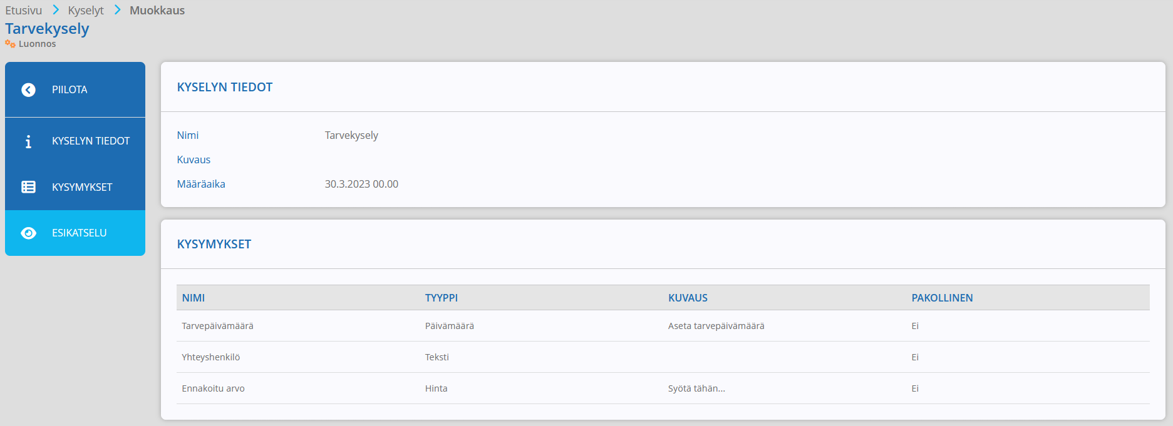This screenshot has width=1173, height=426.
Task: Select the Yhteyshenkilö question row
Action: click(x=663, y=357)
